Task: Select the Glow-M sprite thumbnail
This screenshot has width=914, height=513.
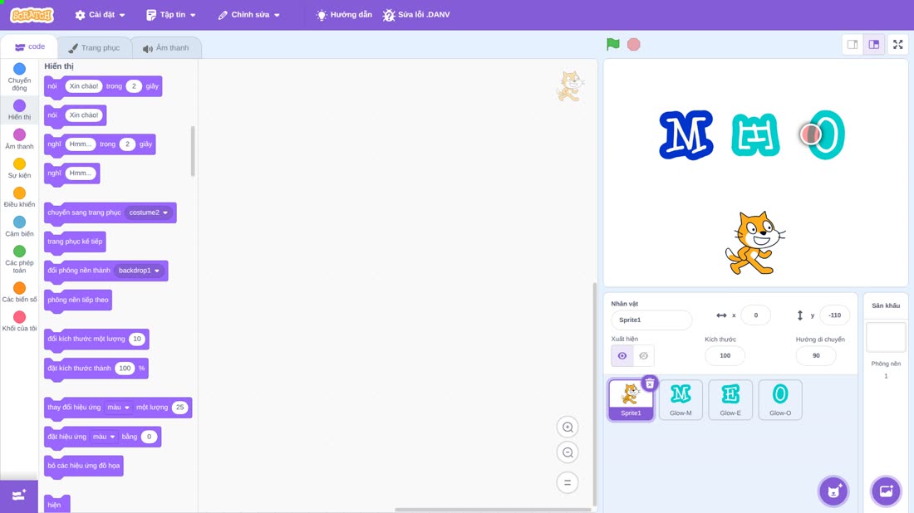Action: [x=681, y=399]
